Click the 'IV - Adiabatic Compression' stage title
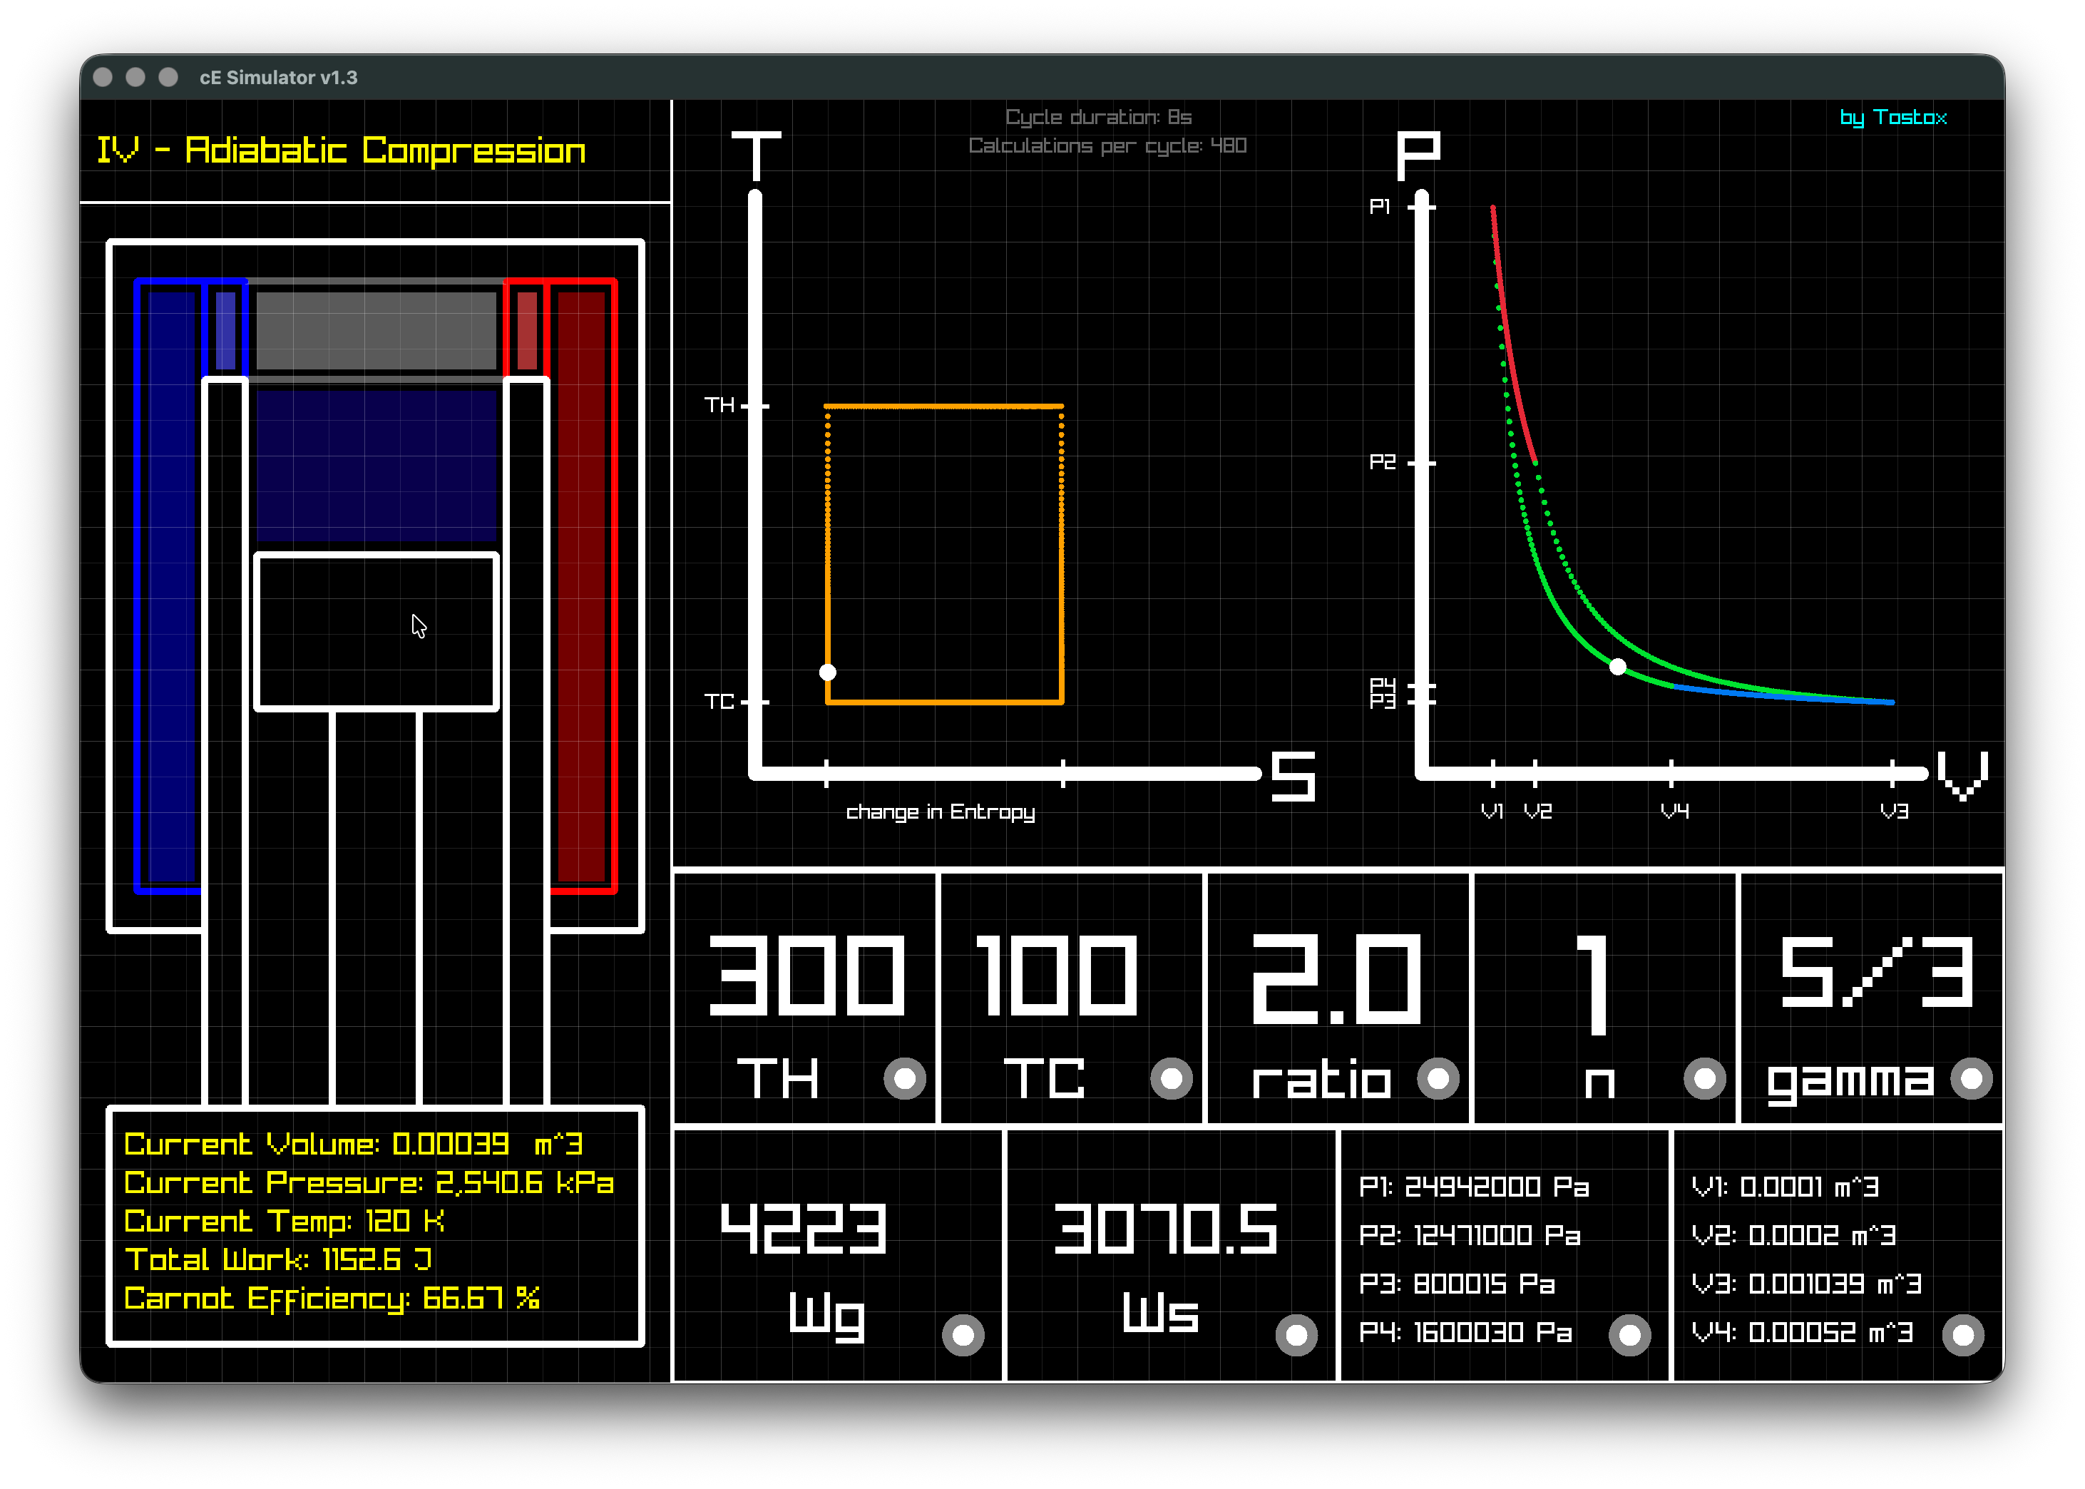Screen dimensions: 2085x1489 (341, 150)
